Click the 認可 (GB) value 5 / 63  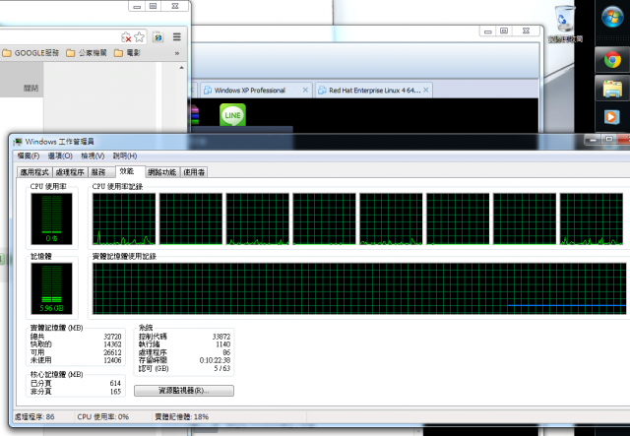pyautogui.click(x=222, y=368)
